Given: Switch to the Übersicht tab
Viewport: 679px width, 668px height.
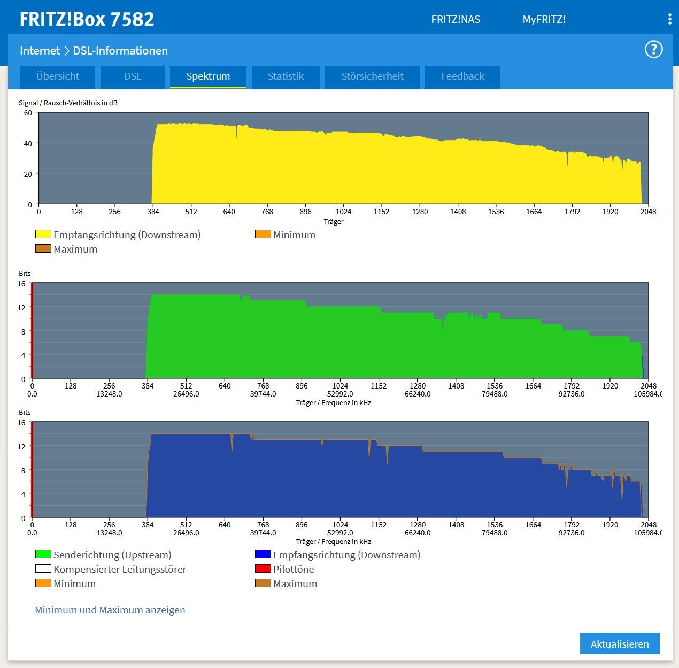Looking at the screenshot, I should [58, 76].
